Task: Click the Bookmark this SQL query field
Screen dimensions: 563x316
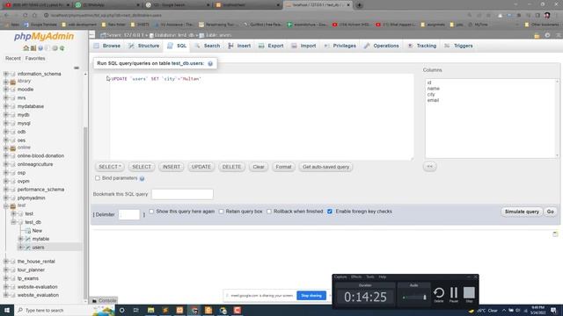Action: click(x=182, y=194)
